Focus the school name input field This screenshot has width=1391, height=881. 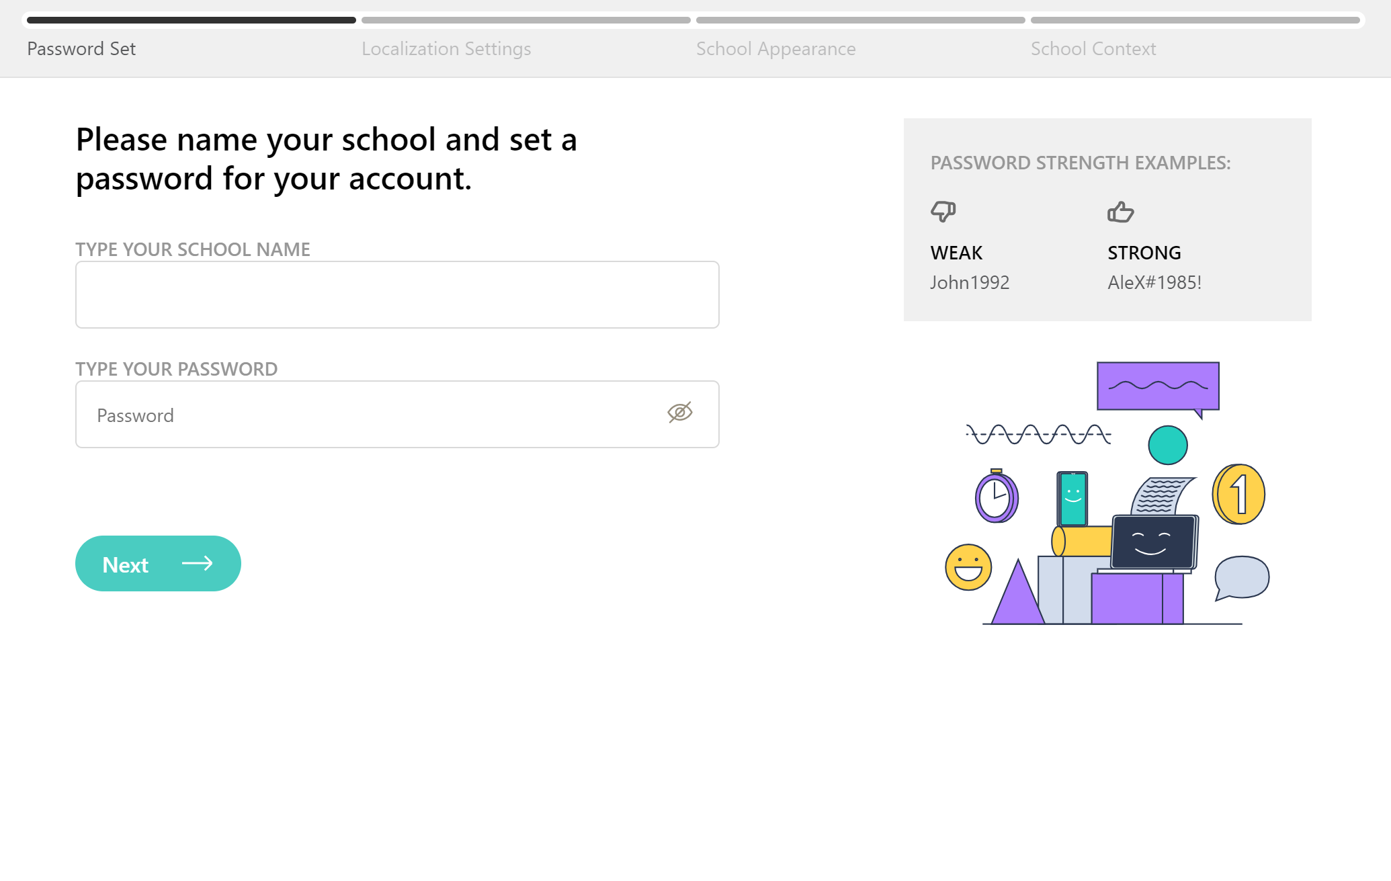(397, 295)
